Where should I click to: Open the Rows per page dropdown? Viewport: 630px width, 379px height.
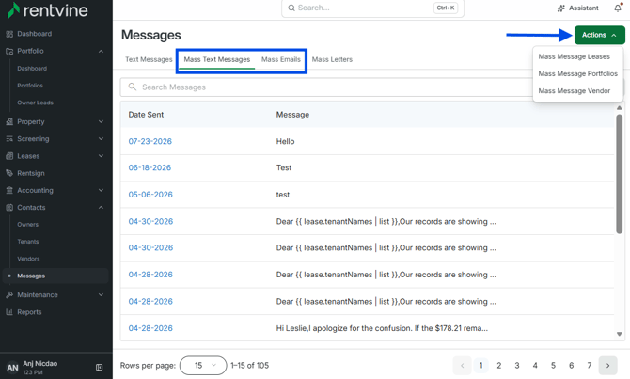(203, 365)
